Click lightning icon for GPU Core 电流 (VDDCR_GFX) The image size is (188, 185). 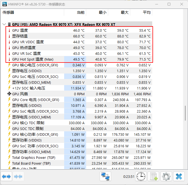[9, 99]
